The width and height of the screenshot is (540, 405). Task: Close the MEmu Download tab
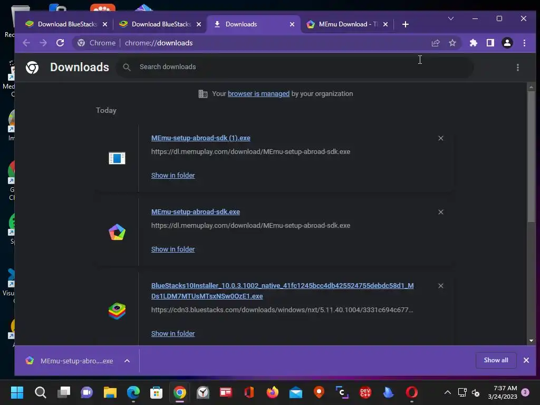(x=385, y=24)
